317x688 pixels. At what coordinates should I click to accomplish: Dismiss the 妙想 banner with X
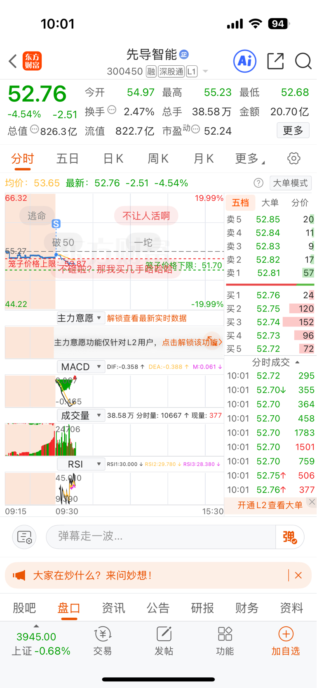(298, 575)
